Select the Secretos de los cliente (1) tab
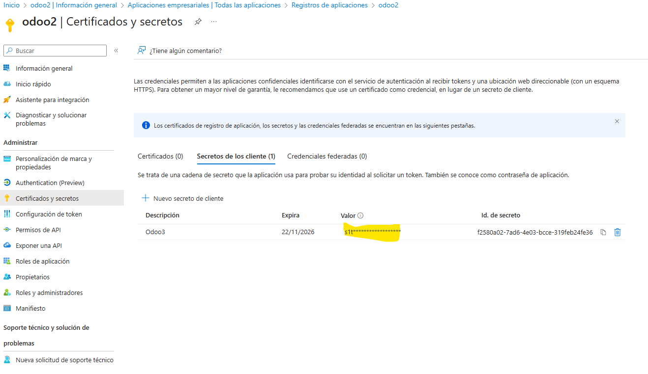This screenshot has width=648, height=374. (x=236, y=156)
